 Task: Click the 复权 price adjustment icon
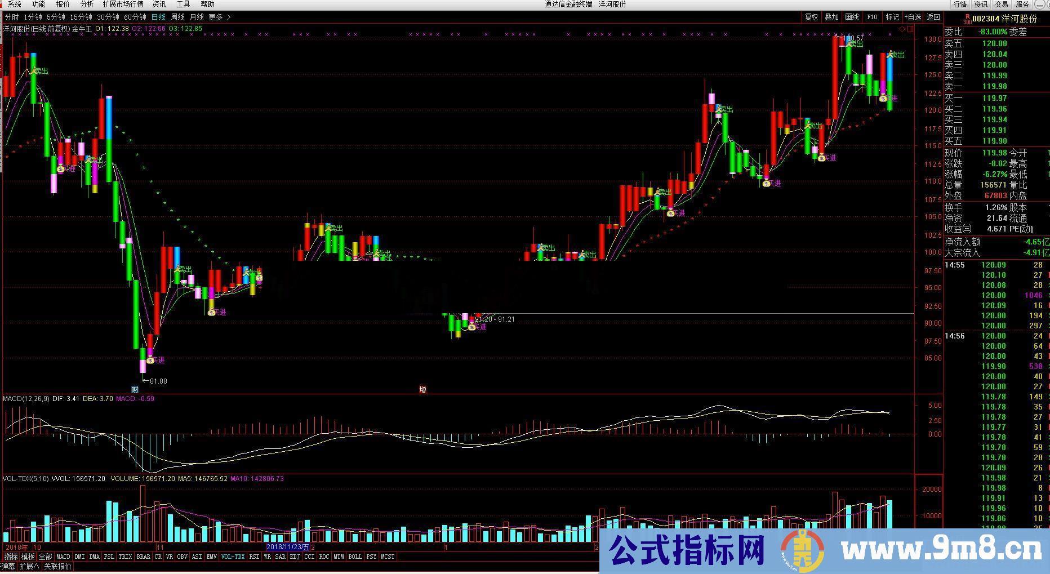(x=811, y=17)
